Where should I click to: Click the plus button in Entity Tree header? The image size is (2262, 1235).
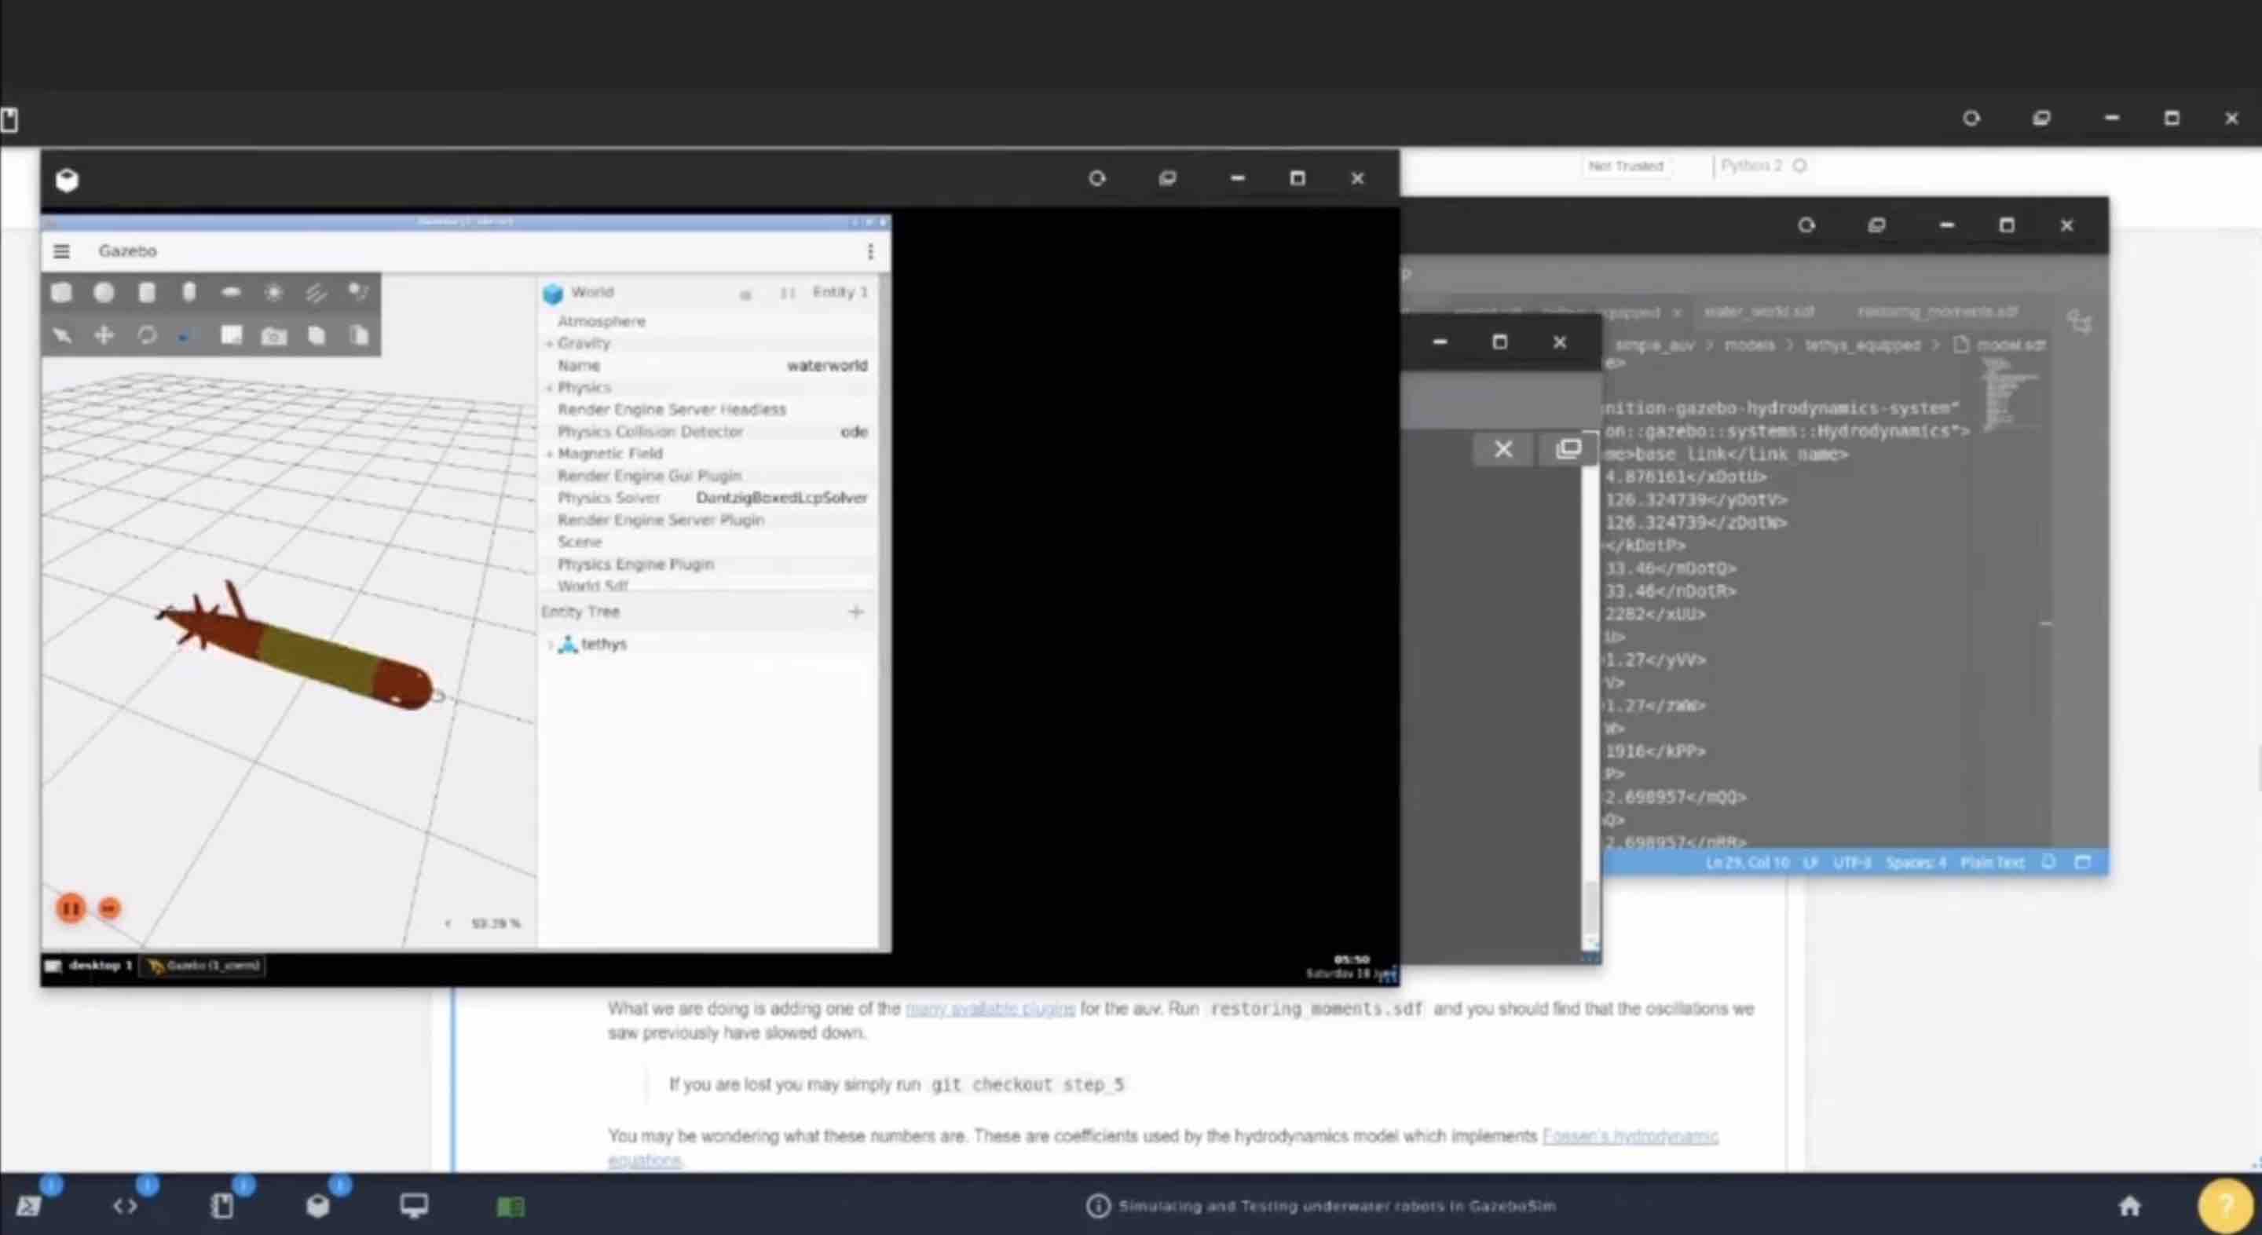pos(856,612)
